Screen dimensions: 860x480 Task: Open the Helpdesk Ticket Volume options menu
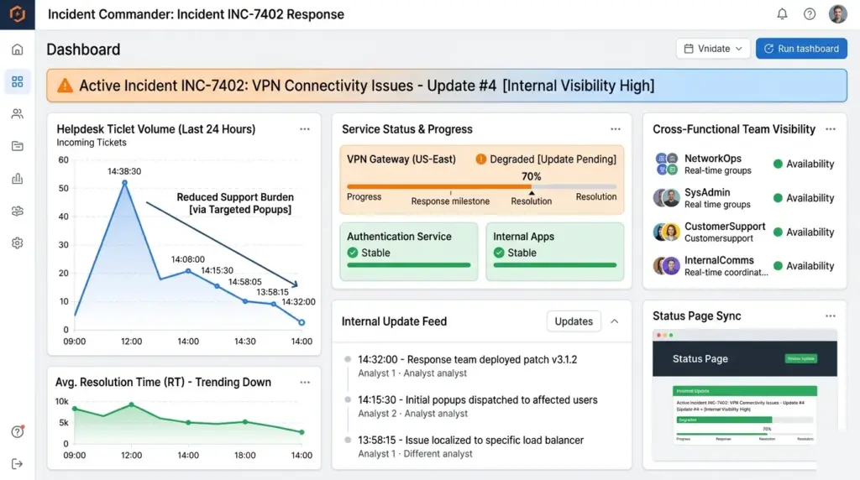[x=305, y=129]
